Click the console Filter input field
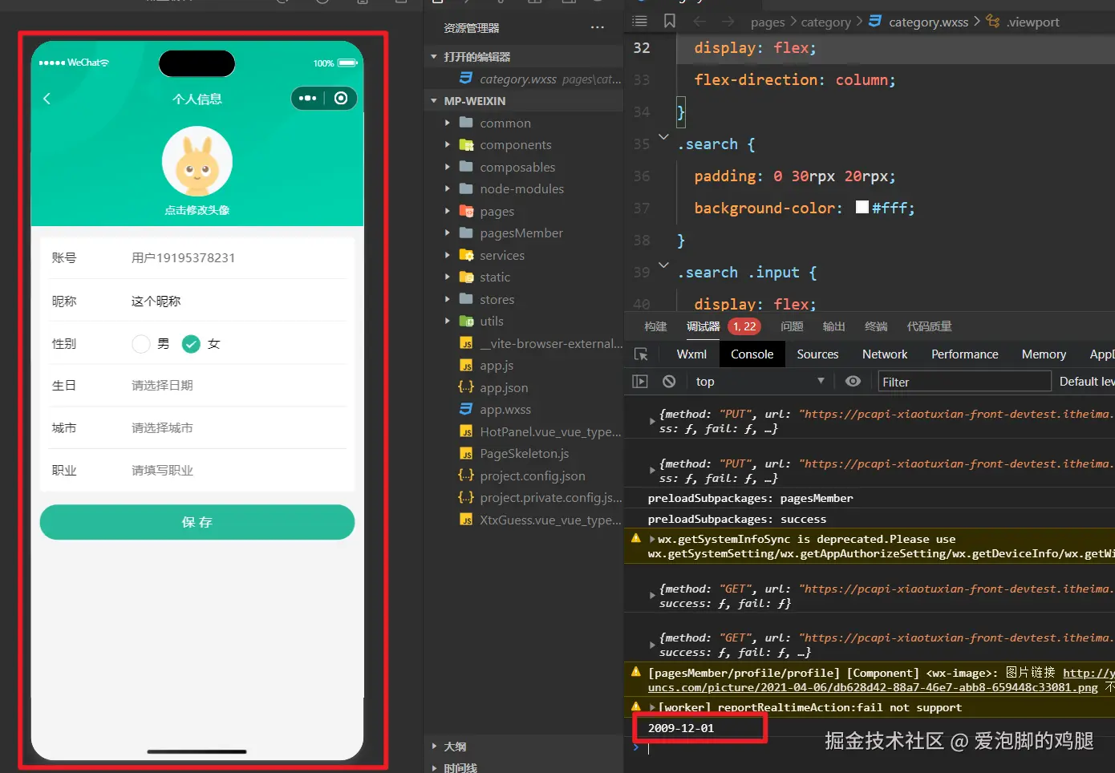This screenshot has width=1115, height=773. (x=964, y=382)
